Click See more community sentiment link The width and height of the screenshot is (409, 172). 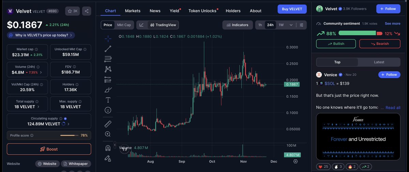[393, 24]
